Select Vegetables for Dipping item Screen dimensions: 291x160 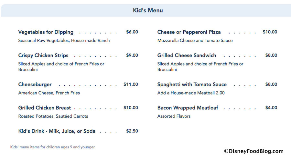coord(46,32)
